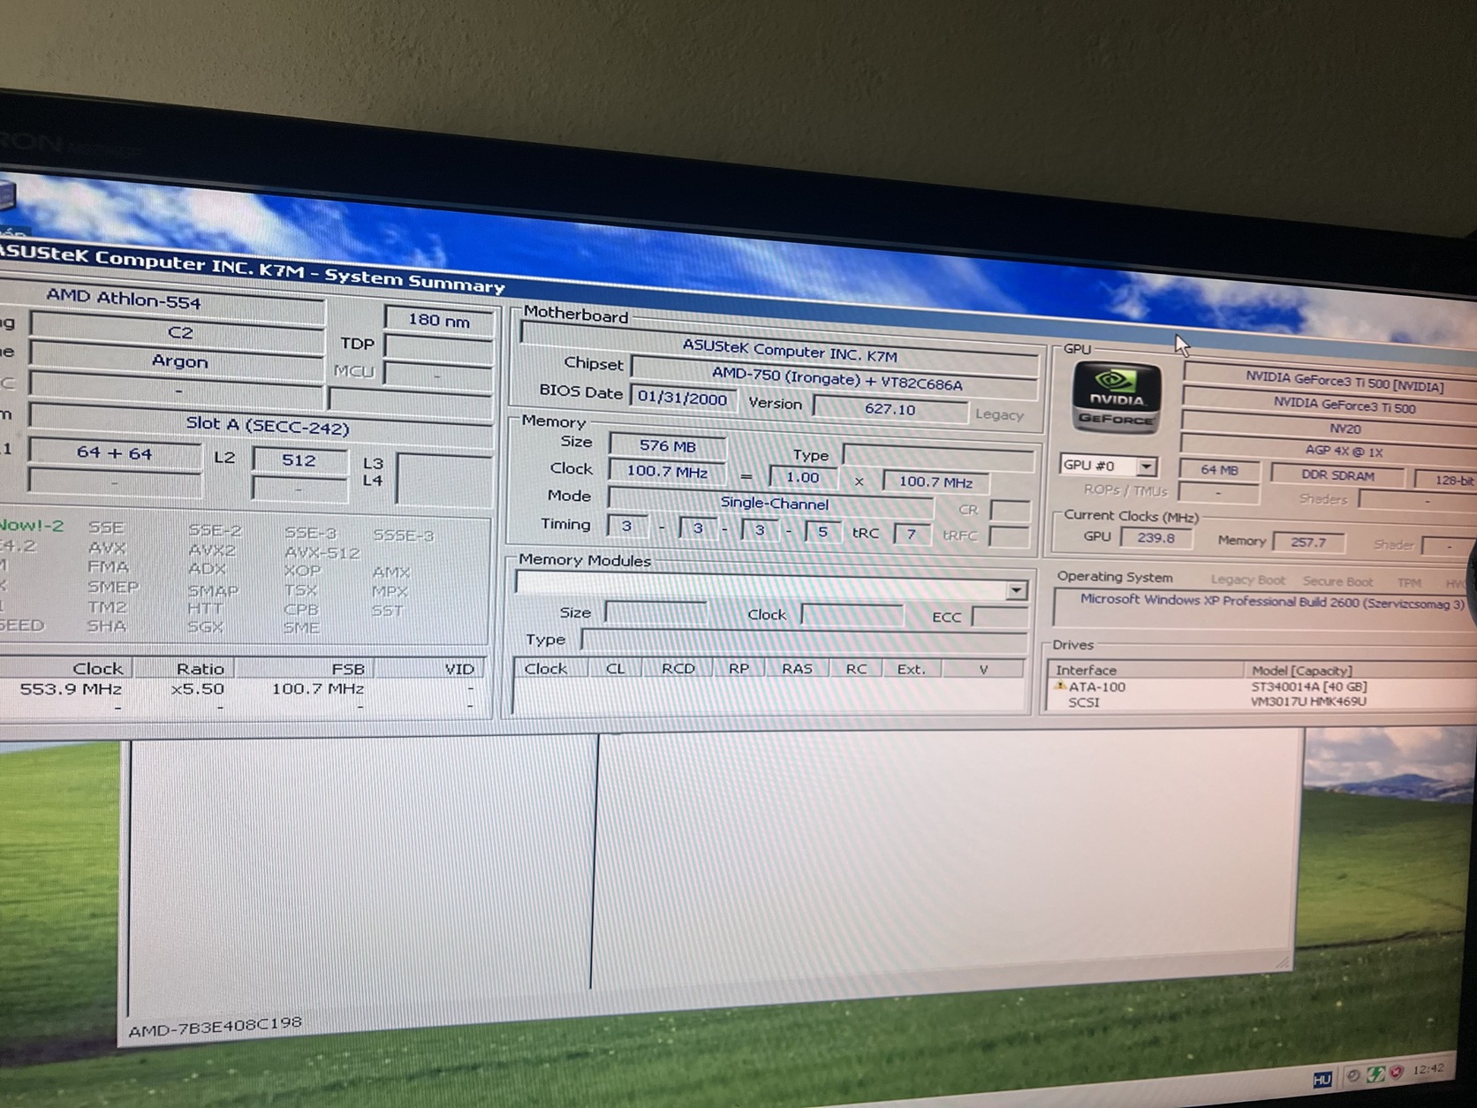The image size is (1477, 1108).
Task: Click the 553.9 MHz CPU clock value
Action: 71,688
